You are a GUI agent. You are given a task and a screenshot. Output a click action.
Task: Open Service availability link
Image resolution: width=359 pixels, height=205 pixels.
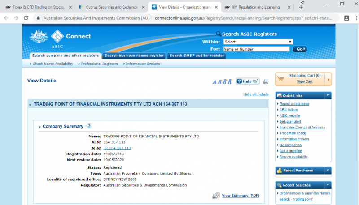tap(293, 157)
